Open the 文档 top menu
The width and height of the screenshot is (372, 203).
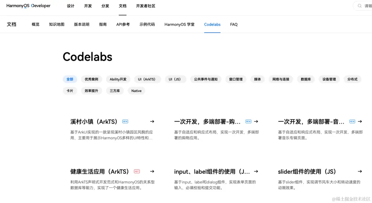[x=122, y=6]
